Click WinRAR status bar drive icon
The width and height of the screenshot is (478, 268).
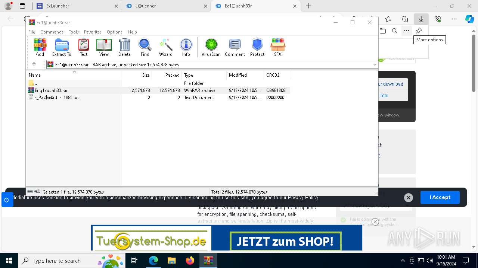point(31,192)
